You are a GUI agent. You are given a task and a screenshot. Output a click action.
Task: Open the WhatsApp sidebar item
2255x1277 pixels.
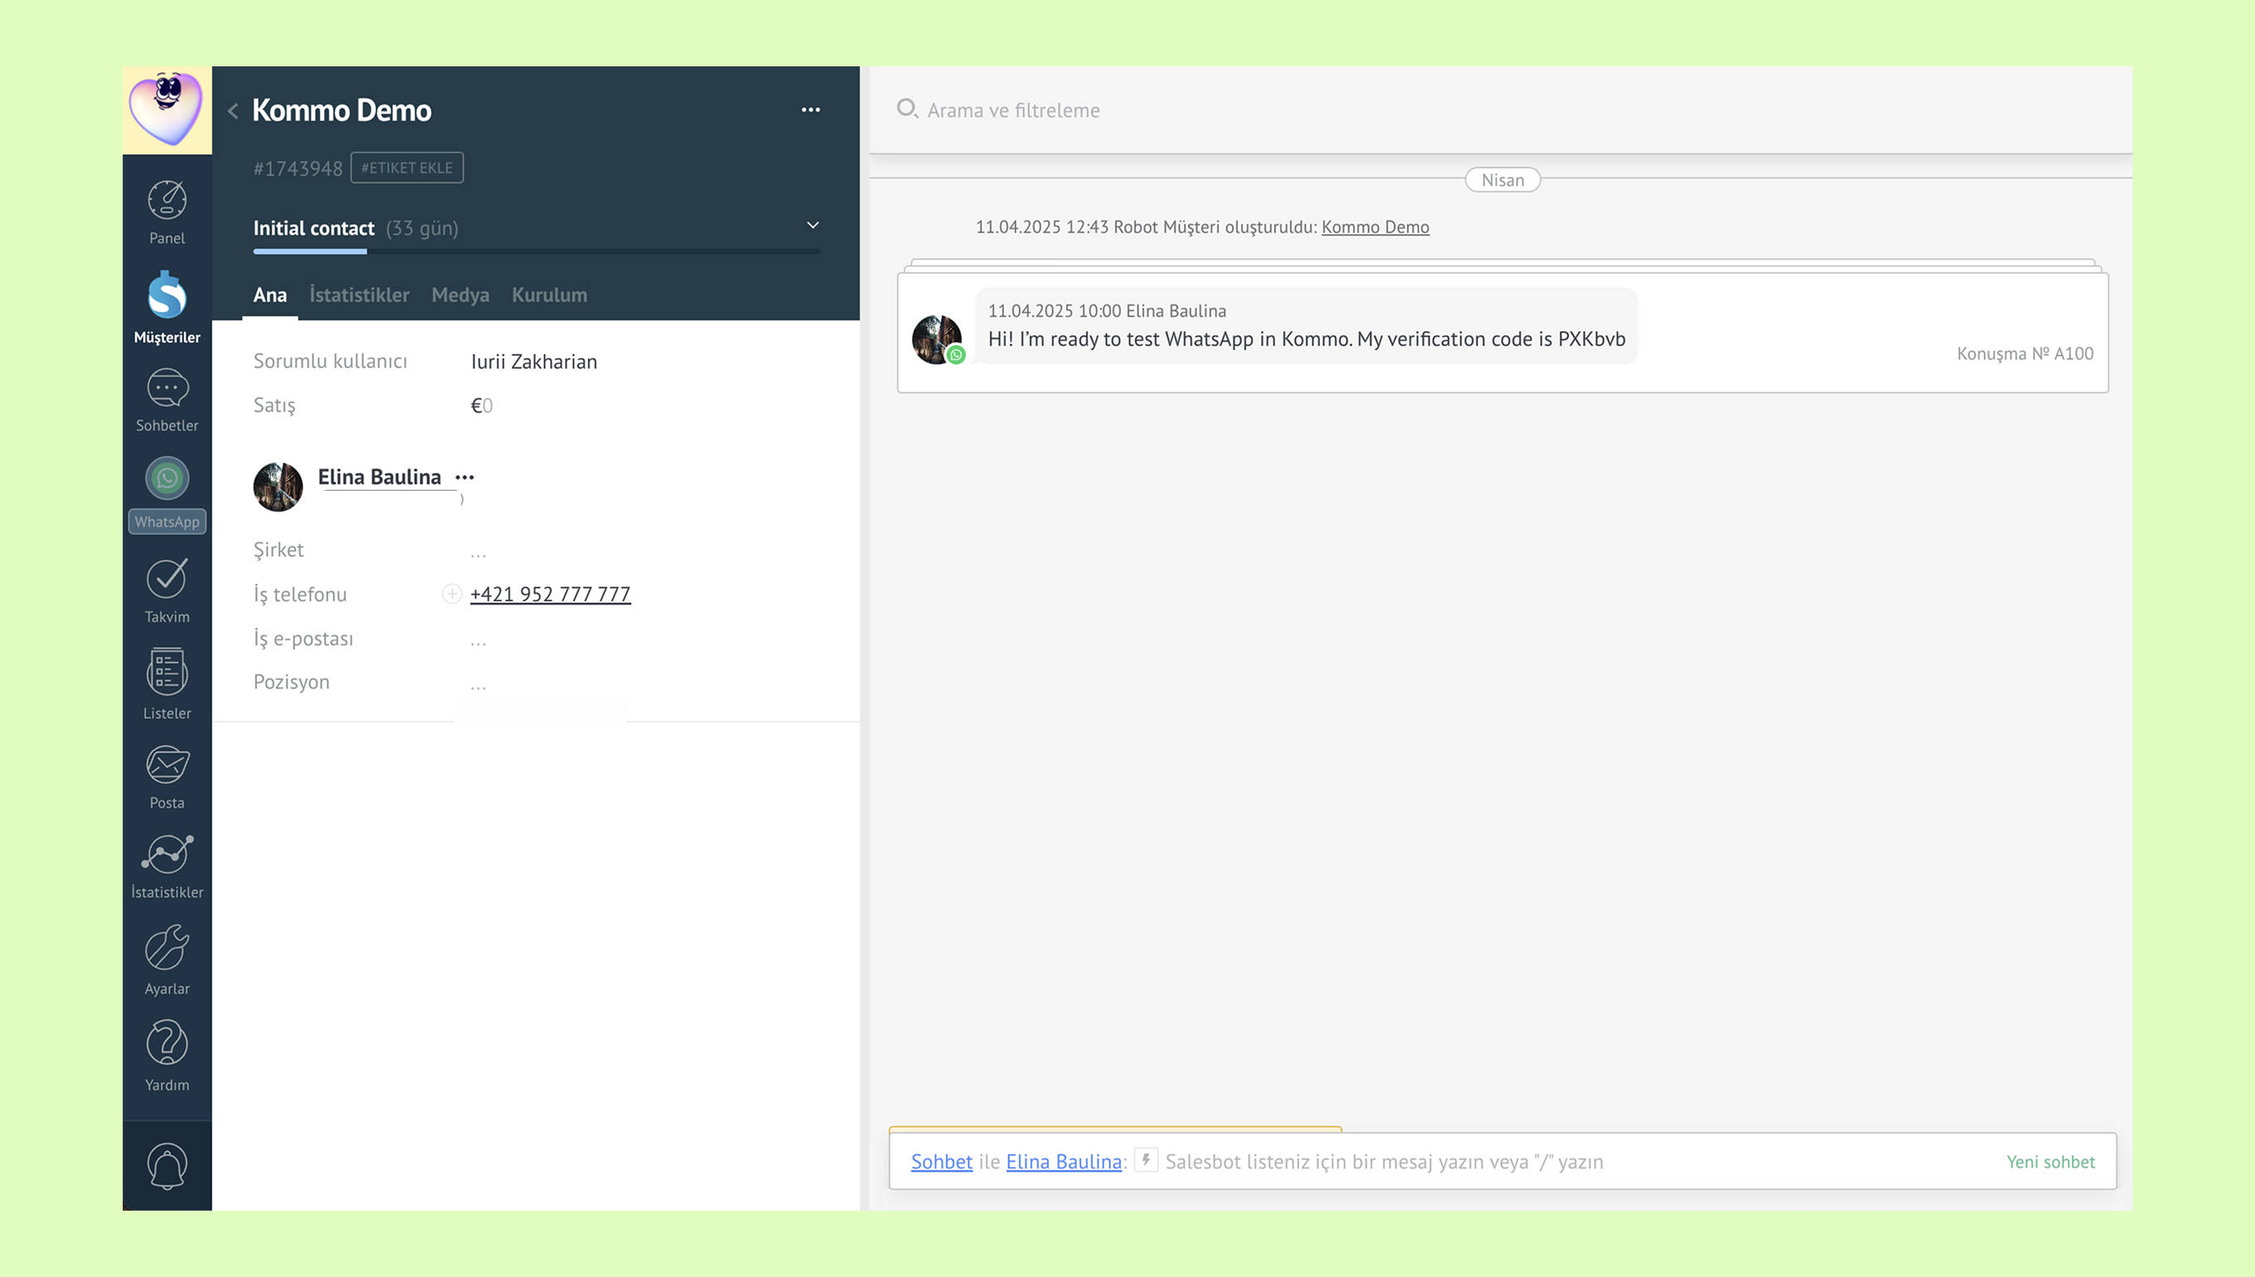pos(167,495)
